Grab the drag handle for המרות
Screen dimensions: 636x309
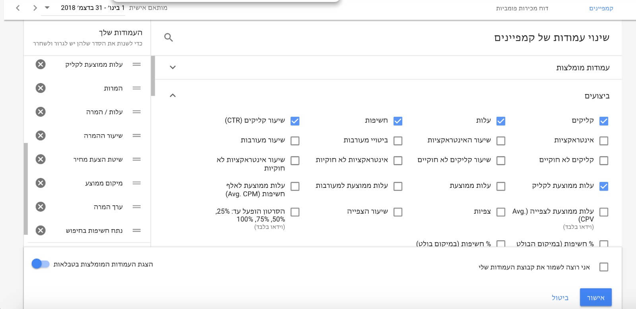(x=137, y=88)
